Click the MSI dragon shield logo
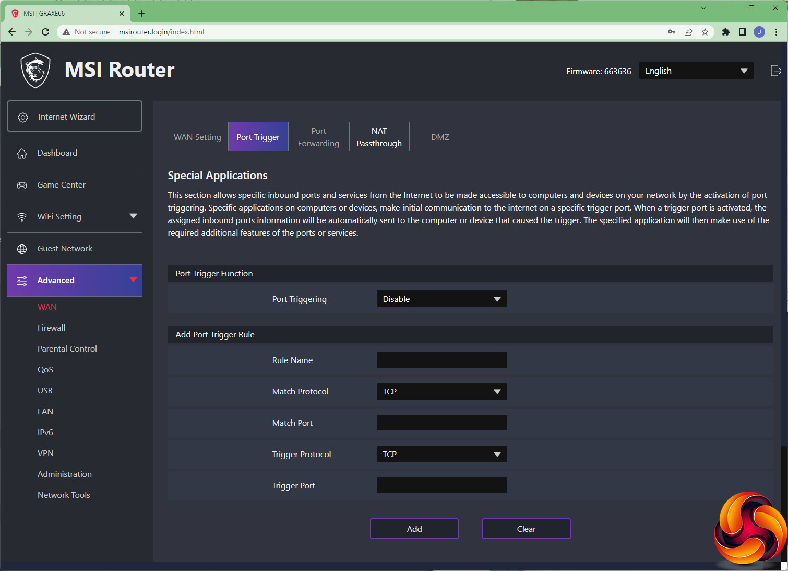The width and height of the screenshot is (788, 571). [35, 71]
